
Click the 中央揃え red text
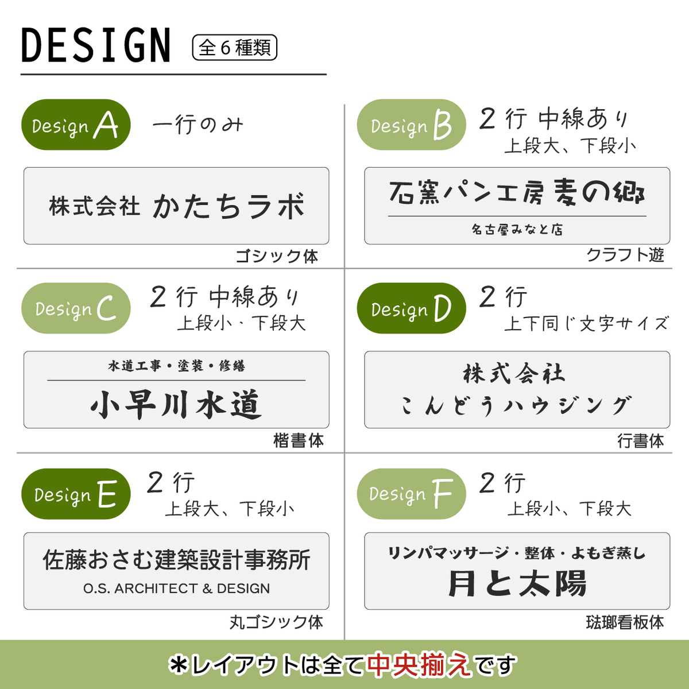tap(419, 665)
